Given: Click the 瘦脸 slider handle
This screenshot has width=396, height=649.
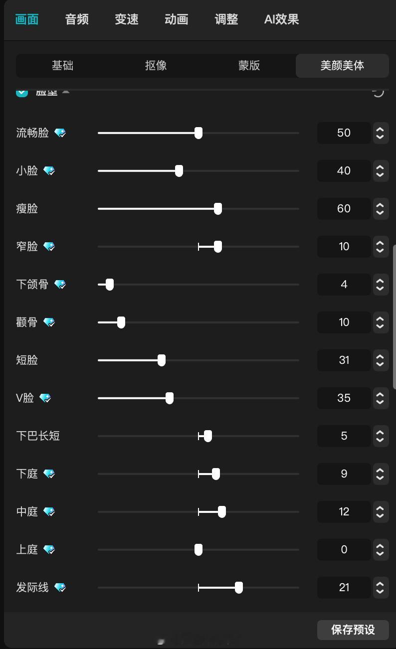Looking at the screenshot, I should pyautogui.click(x=218, y=209).
